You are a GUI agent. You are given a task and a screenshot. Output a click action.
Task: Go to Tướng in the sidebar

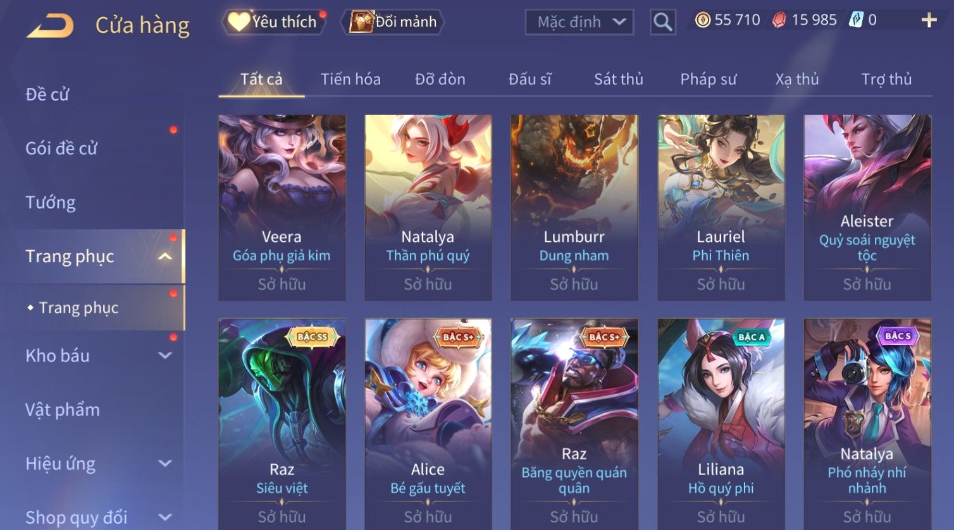tap(51, 203)
